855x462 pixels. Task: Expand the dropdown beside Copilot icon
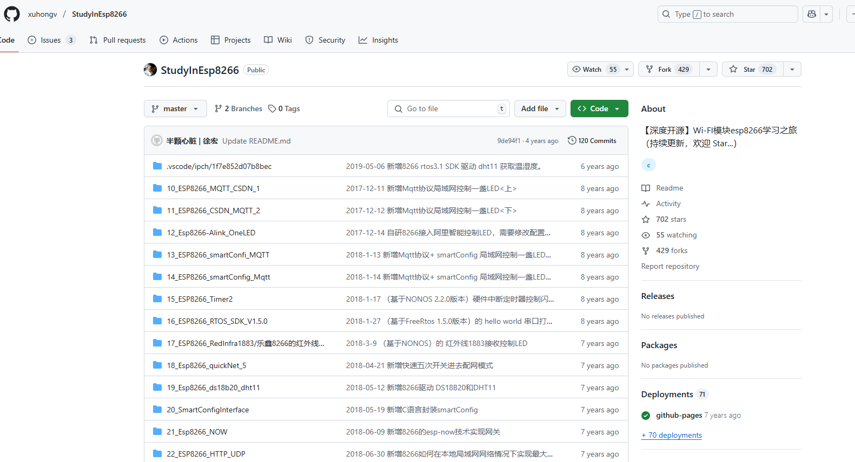[826, 14]
